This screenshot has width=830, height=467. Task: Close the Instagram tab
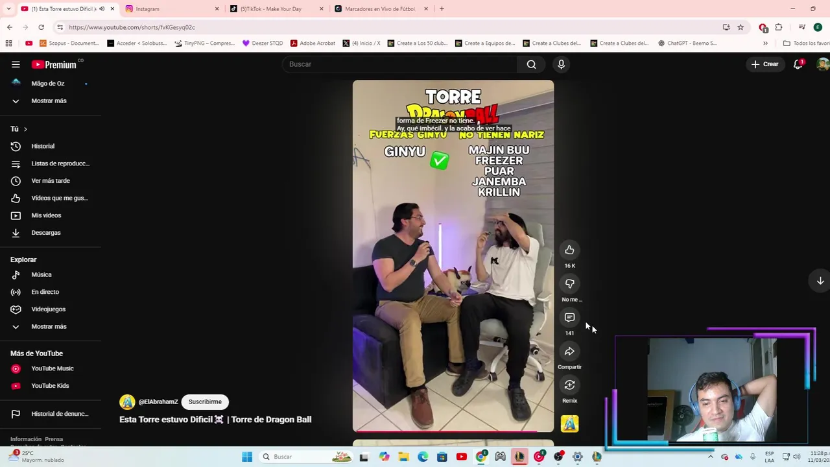[217, 9]
